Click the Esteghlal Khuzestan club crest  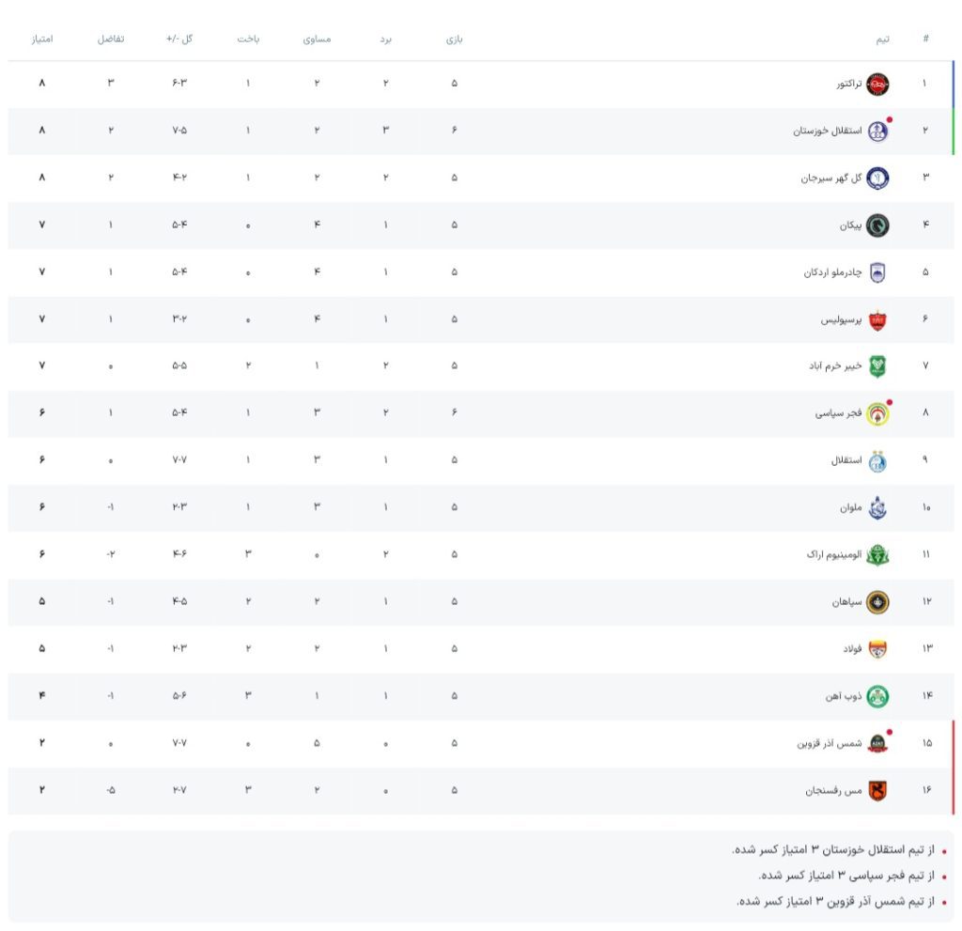coord(877,131)
